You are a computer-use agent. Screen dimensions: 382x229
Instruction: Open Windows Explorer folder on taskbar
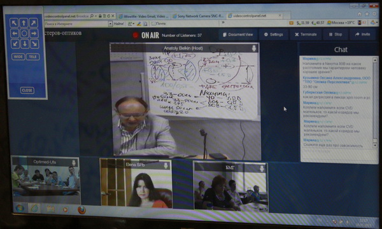tap(50, 209)
